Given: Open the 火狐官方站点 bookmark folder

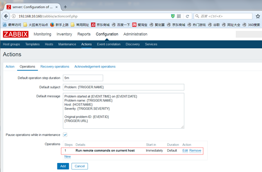Looking at the screenshot, I should 36,25.
